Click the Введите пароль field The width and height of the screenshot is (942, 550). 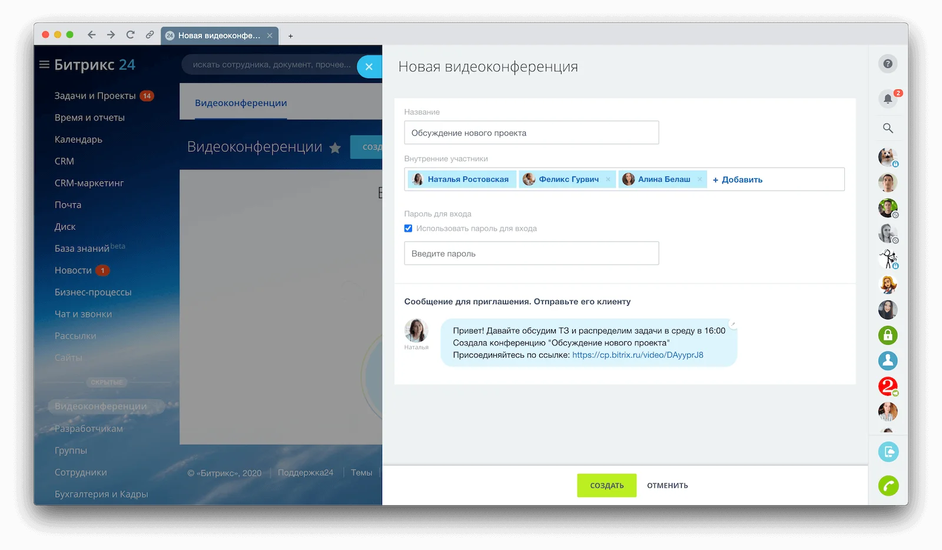click(x=532, y=254)
